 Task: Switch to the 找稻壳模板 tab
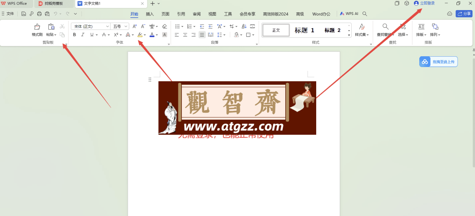pyautogui.click(x=54, y=3)
